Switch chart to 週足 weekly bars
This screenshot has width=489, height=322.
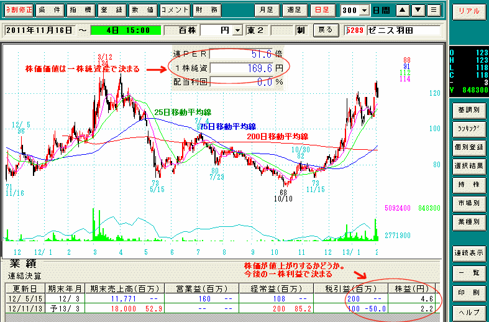click(294, 11)
